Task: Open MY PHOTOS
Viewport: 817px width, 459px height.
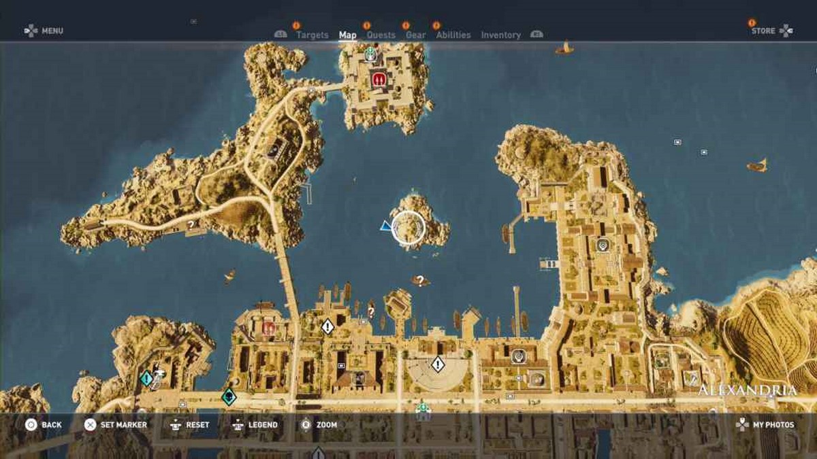Action: [x=765, y=425]
